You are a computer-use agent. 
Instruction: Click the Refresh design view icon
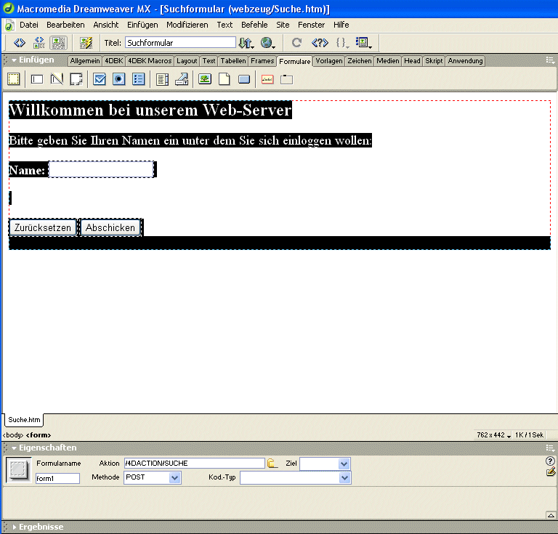pyautogui.click(x=296, y=43)
